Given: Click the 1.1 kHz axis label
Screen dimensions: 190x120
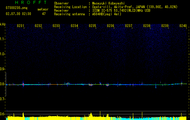Looking at the screenshot, I should point(2,39).
